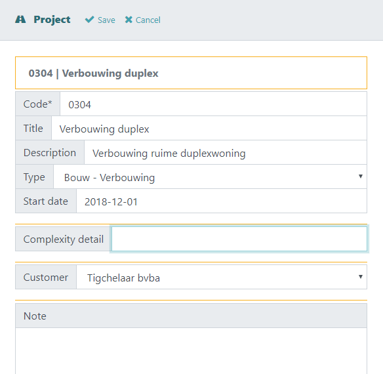Click the road icon beside Project
Screen dimensions: 383x374
click(20, 19)
